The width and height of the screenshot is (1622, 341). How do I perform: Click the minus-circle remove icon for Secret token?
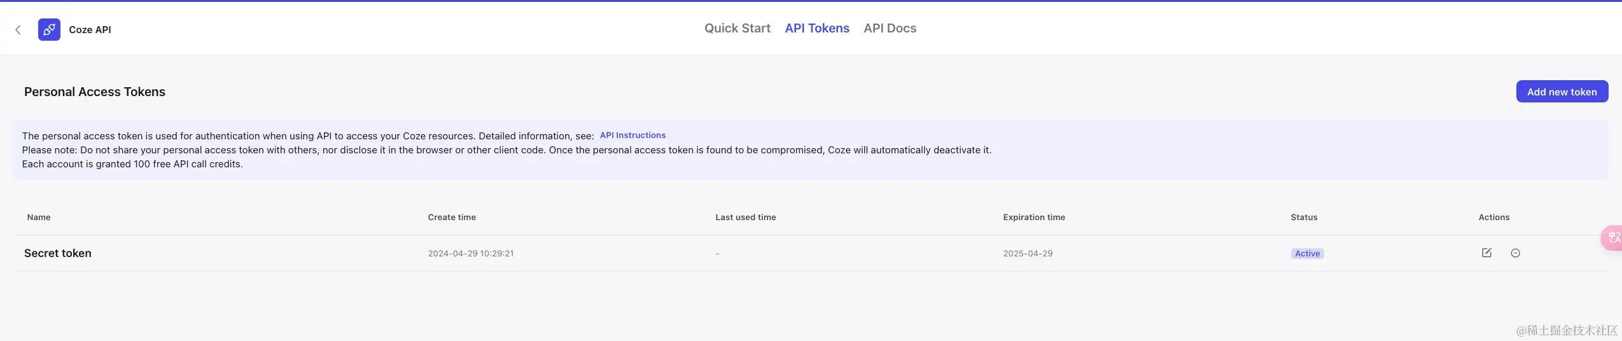(1515, 253)
